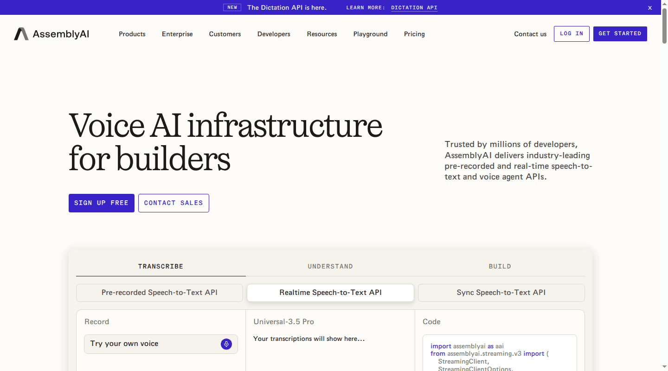Image resolution: width=668 pixels, height=371 pixels.
Task: Switch to the BUILD tab
Action: (500, 266)
